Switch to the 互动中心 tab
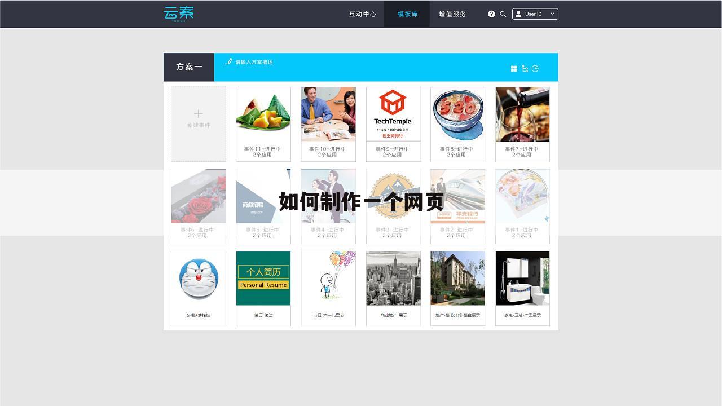This screenshot has width=722, height=406. pos(363,14)
